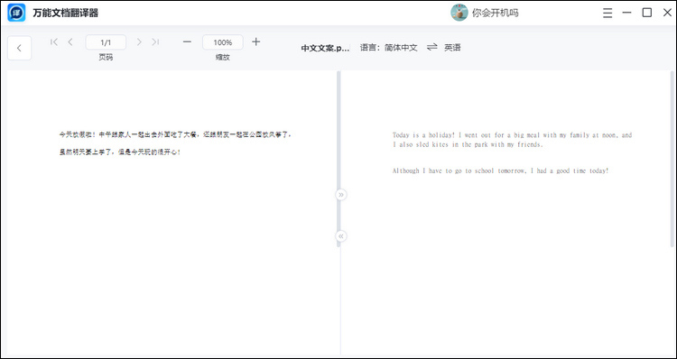Swap source and target languages
The width and height of the screenshot is (677, 359).
pyautogui.click(x=431, y=48)
